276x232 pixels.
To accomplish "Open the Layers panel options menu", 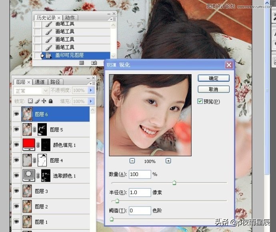I will coord(92,83).
